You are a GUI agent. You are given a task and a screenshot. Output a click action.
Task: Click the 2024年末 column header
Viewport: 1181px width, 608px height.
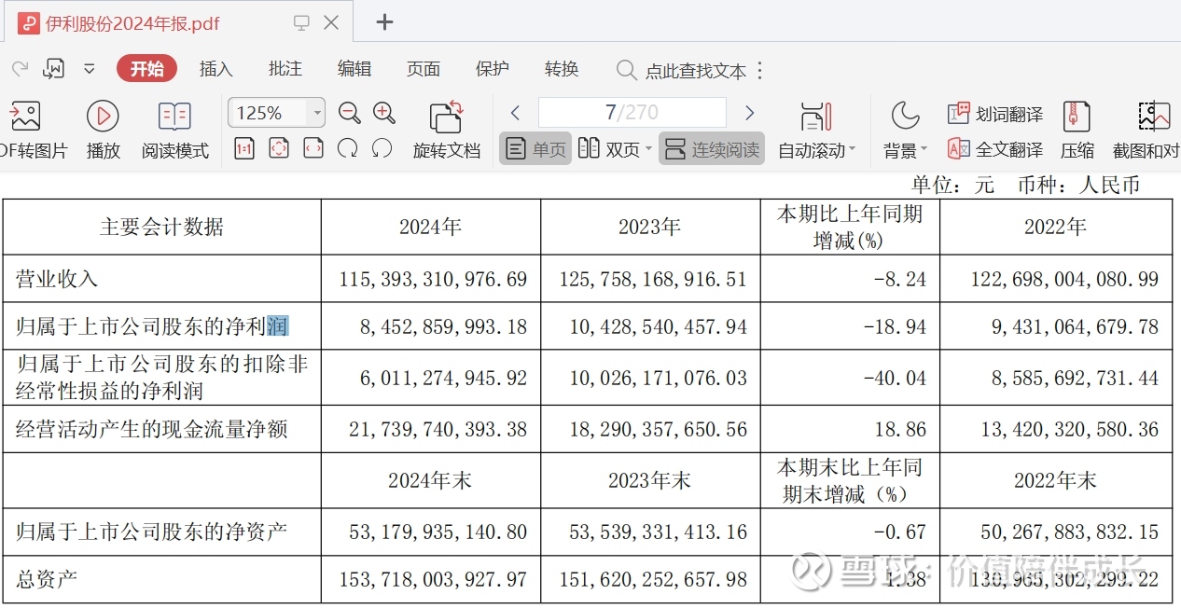(430, 480)
